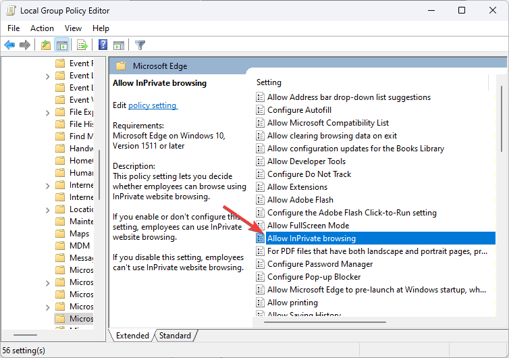Click folder icon next to MDM
Screen dimensions: 509x358
60,246
